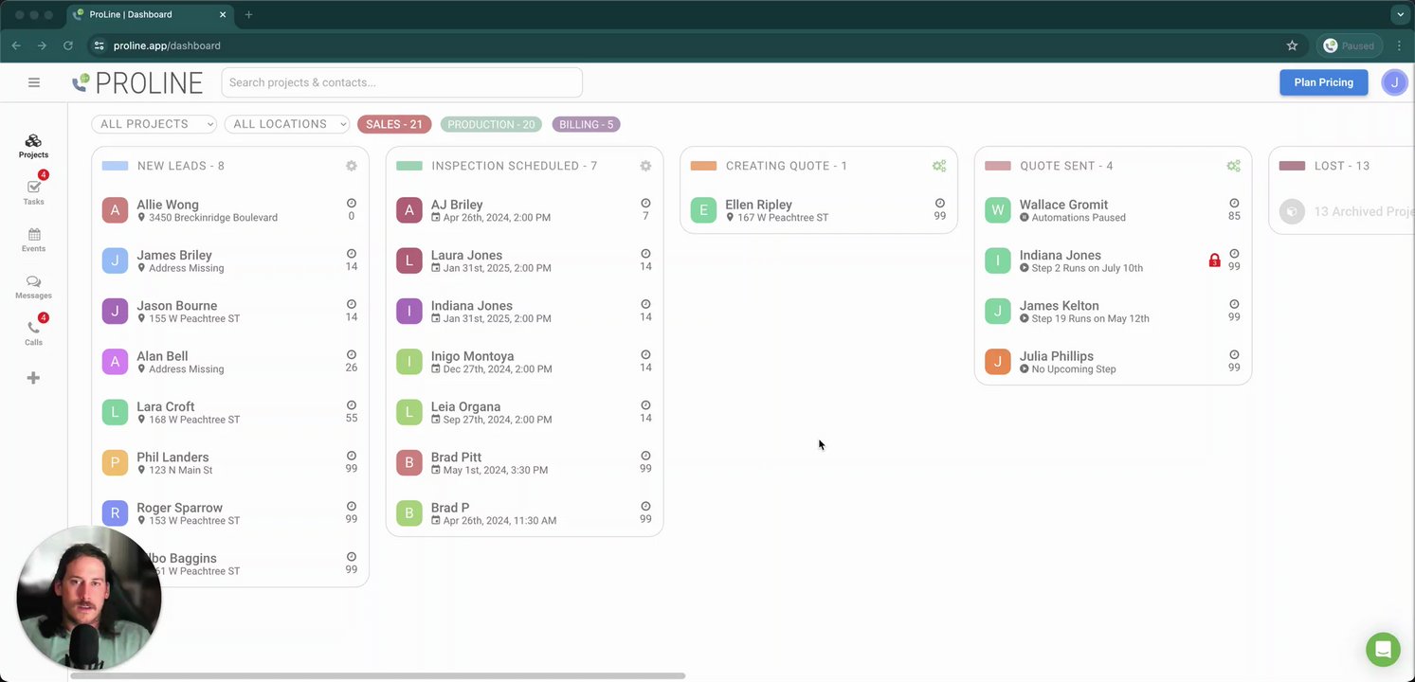The width and height of the screenshot is (1415, 682).
Task: Click the red lock icon on Indiana Jones
Action: tap(1214, 260)
